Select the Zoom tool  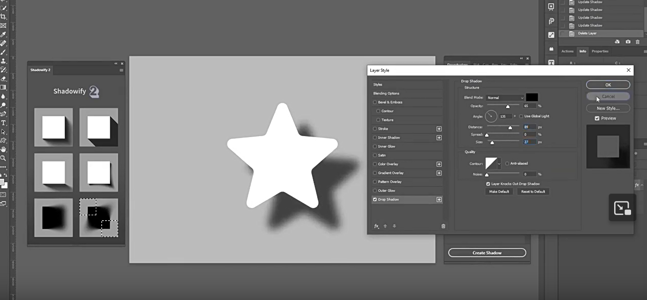3,158
